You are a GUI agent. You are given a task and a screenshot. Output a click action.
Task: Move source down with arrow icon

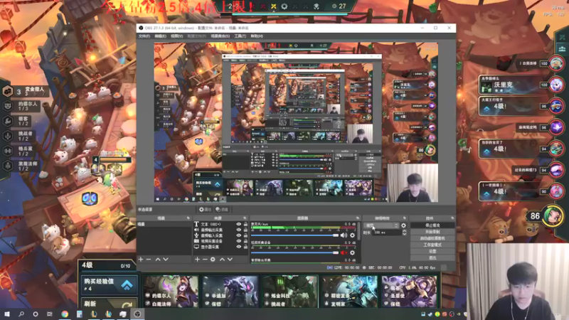point(230,260)
